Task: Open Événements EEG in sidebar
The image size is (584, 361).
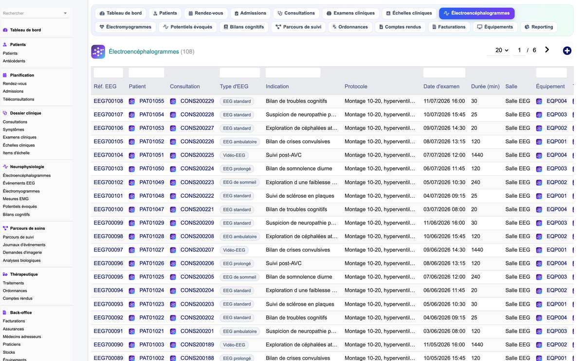Action: [x=19, y=183]
